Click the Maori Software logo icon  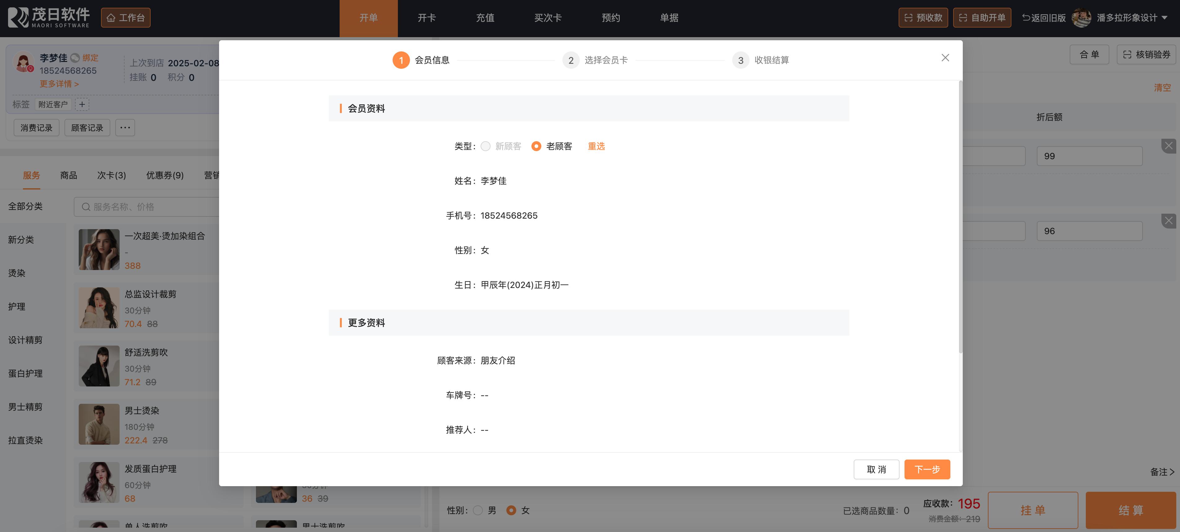coord(18,17)
